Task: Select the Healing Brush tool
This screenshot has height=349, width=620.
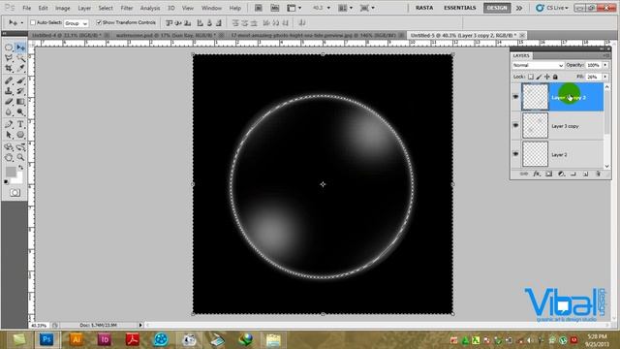Action: point(9,80)
